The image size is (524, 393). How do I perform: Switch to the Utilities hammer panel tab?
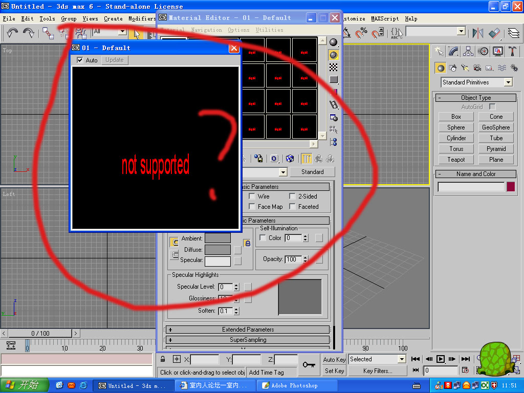[512, 51]
